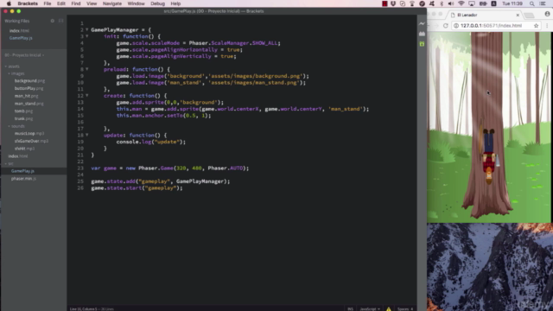Click the split view icon in Working Files
553x311 pixels.
61,21
